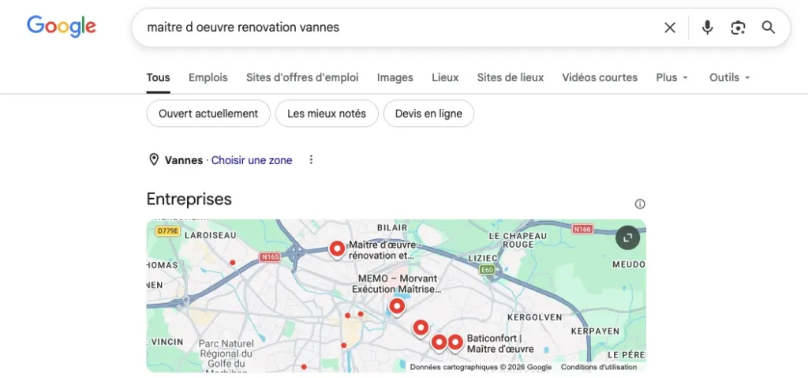The width and height of the screenshot is (808, 378).
Task: Click the N165 road badge on map
Action: click(x=270, y=256)
